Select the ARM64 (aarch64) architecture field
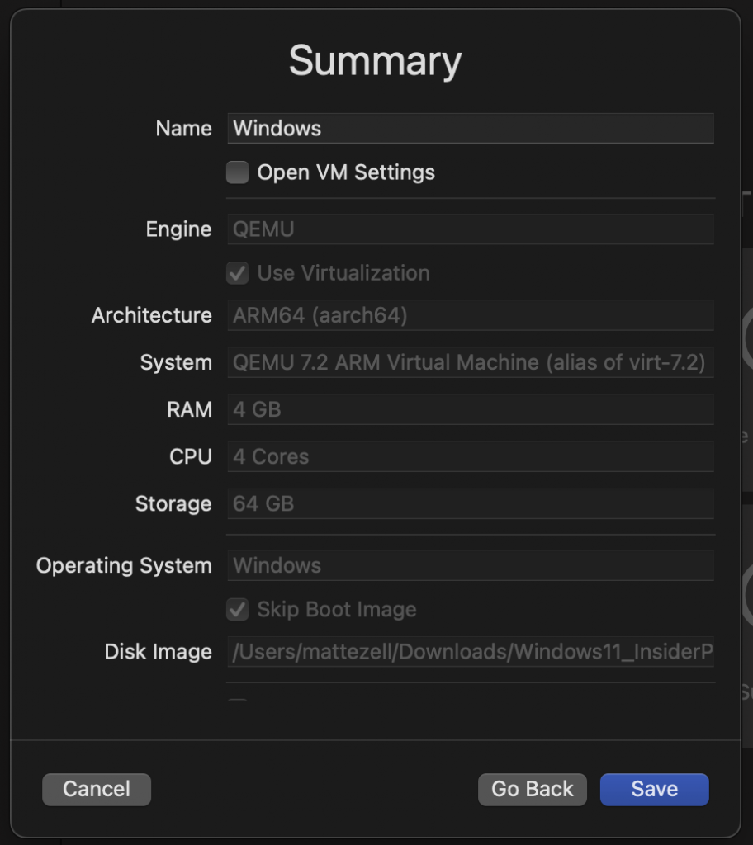Screen dimensions: 753x845 (470, 316)
